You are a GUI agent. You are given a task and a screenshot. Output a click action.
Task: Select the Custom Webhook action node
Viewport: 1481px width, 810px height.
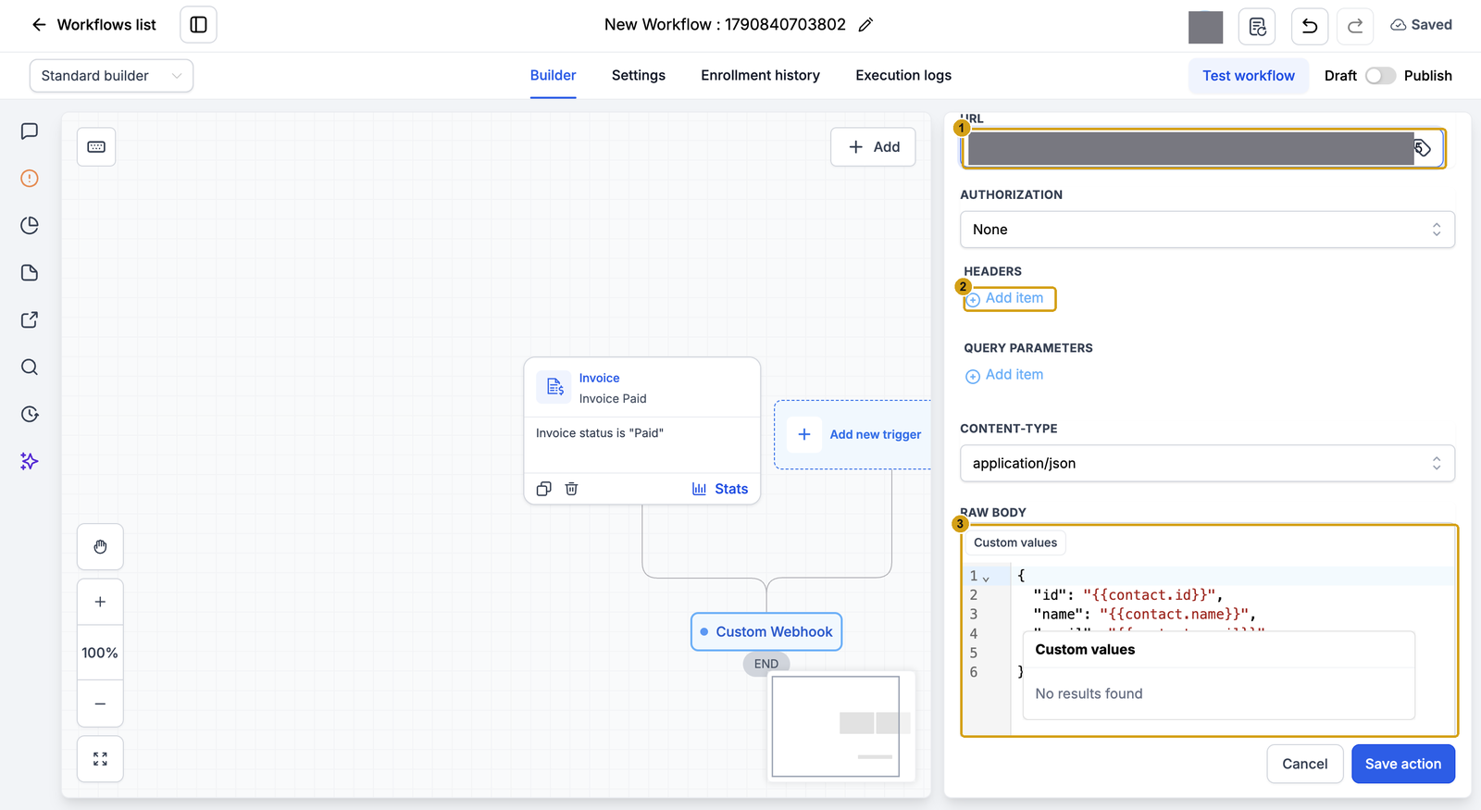766,631
